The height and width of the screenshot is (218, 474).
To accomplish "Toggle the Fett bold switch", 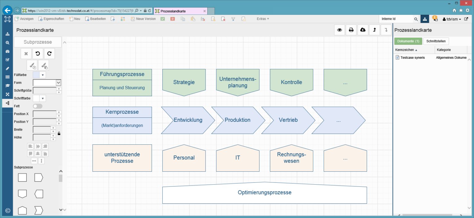I will (x=38, y=106).
